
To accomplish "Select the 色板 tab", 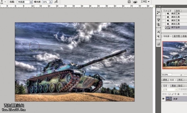I will pyautogui.click(x=172, y=80).
